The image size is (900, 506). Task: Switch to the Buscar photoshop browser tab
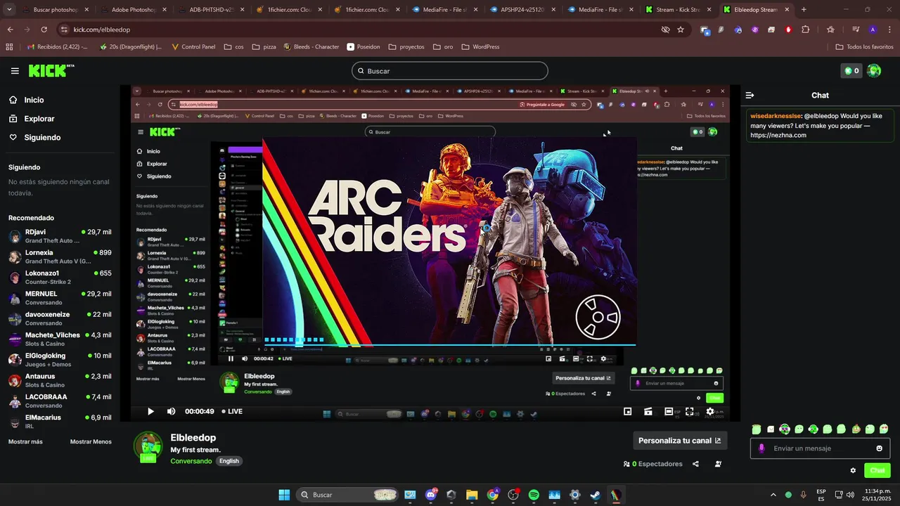pos(54,10)
